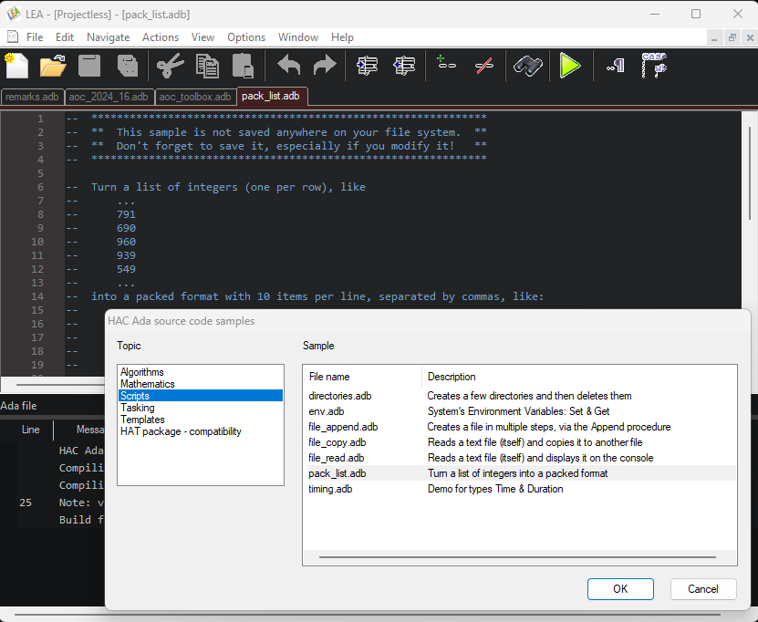Screen dimensions: 758x622
Task: Build and run with green arrow
Action: [570, 66]
